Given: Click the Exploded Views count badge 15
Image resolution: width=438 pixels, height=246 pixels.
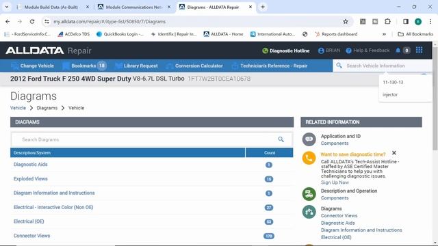Looking at the screenshot, I should (x=269, y=179).
